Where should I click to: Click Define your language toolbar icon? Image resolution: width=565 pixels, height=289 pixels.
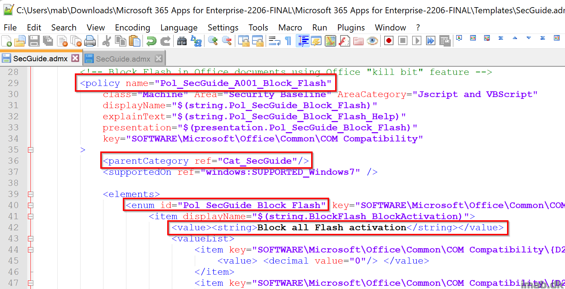pos(317,41)
